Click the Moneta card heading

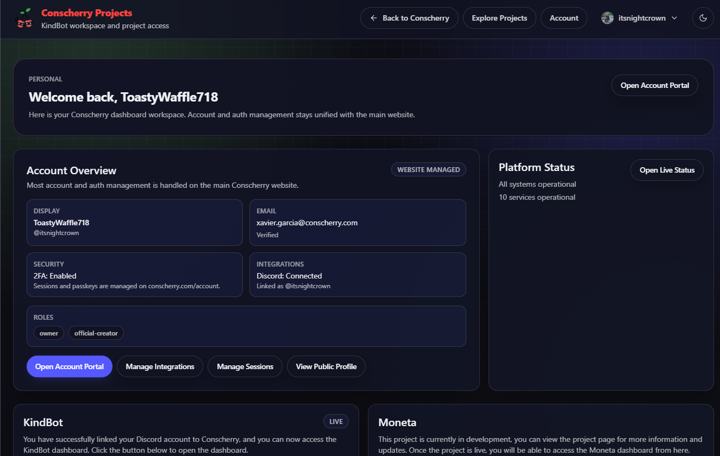tap(397, 422)
